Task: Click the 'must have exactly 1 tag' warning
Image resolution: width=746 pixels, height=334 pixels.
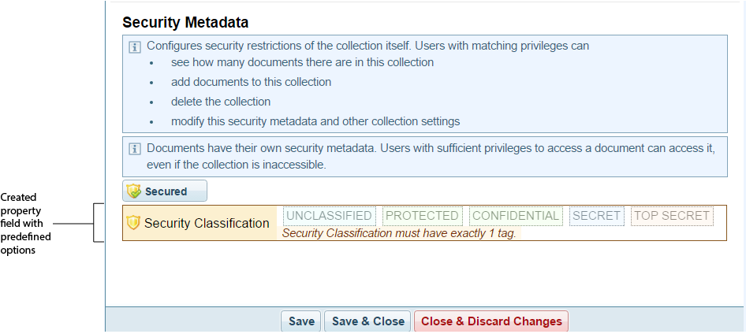Action: tap(399, 233)
